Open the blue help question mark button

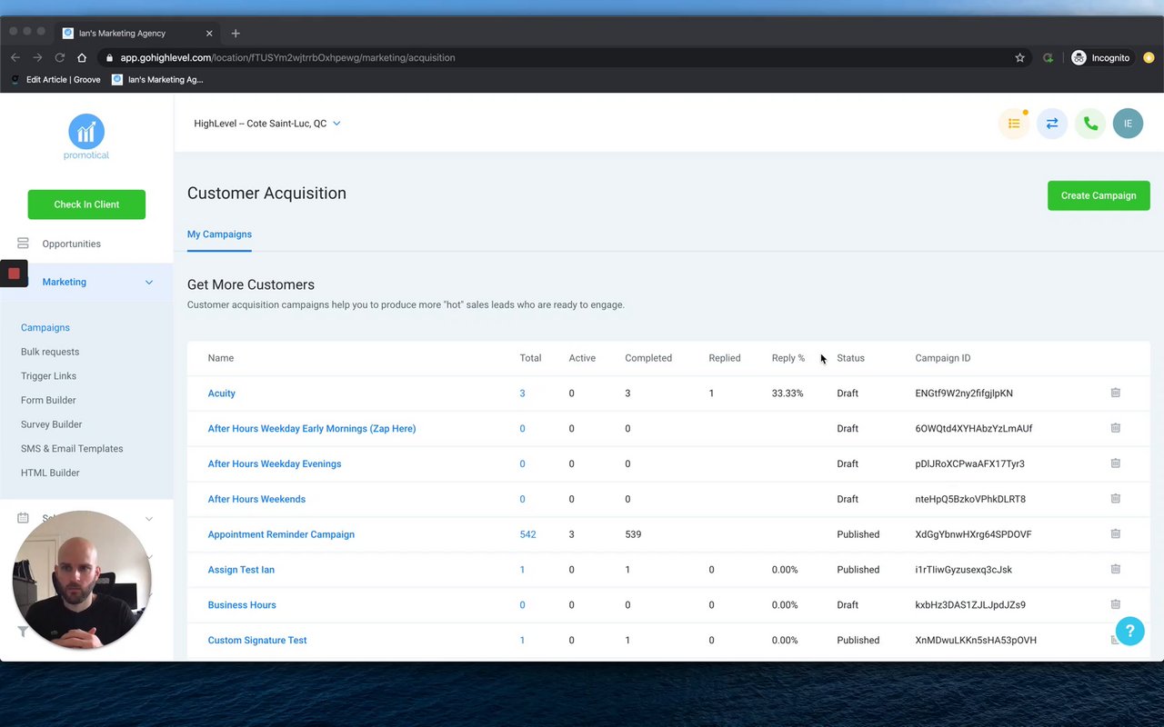click(1129, 631)
